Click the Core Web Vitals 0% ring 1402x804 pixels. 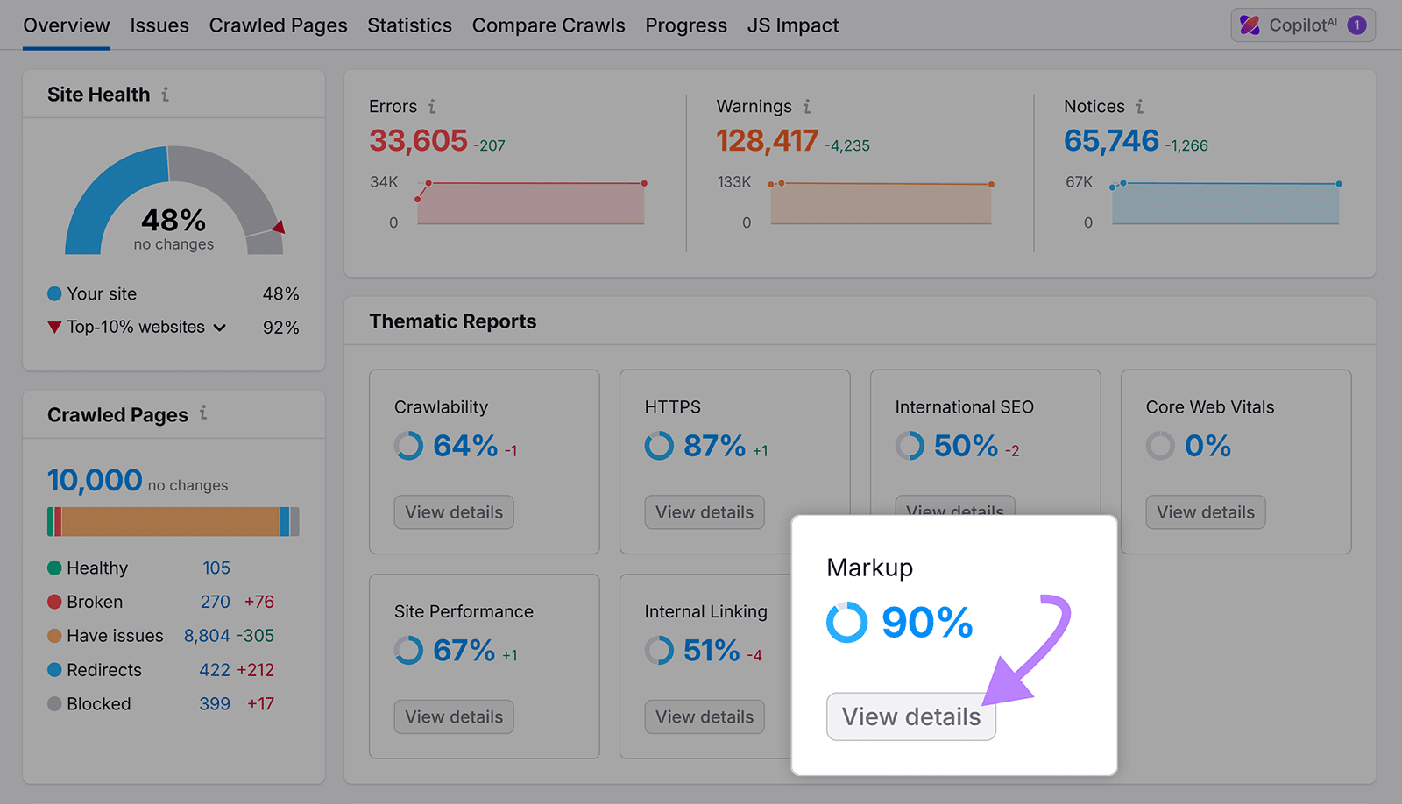(1160, 446)
